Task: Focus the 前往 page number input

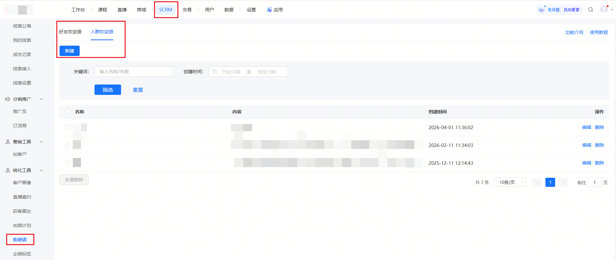Action: pos(595,182)
